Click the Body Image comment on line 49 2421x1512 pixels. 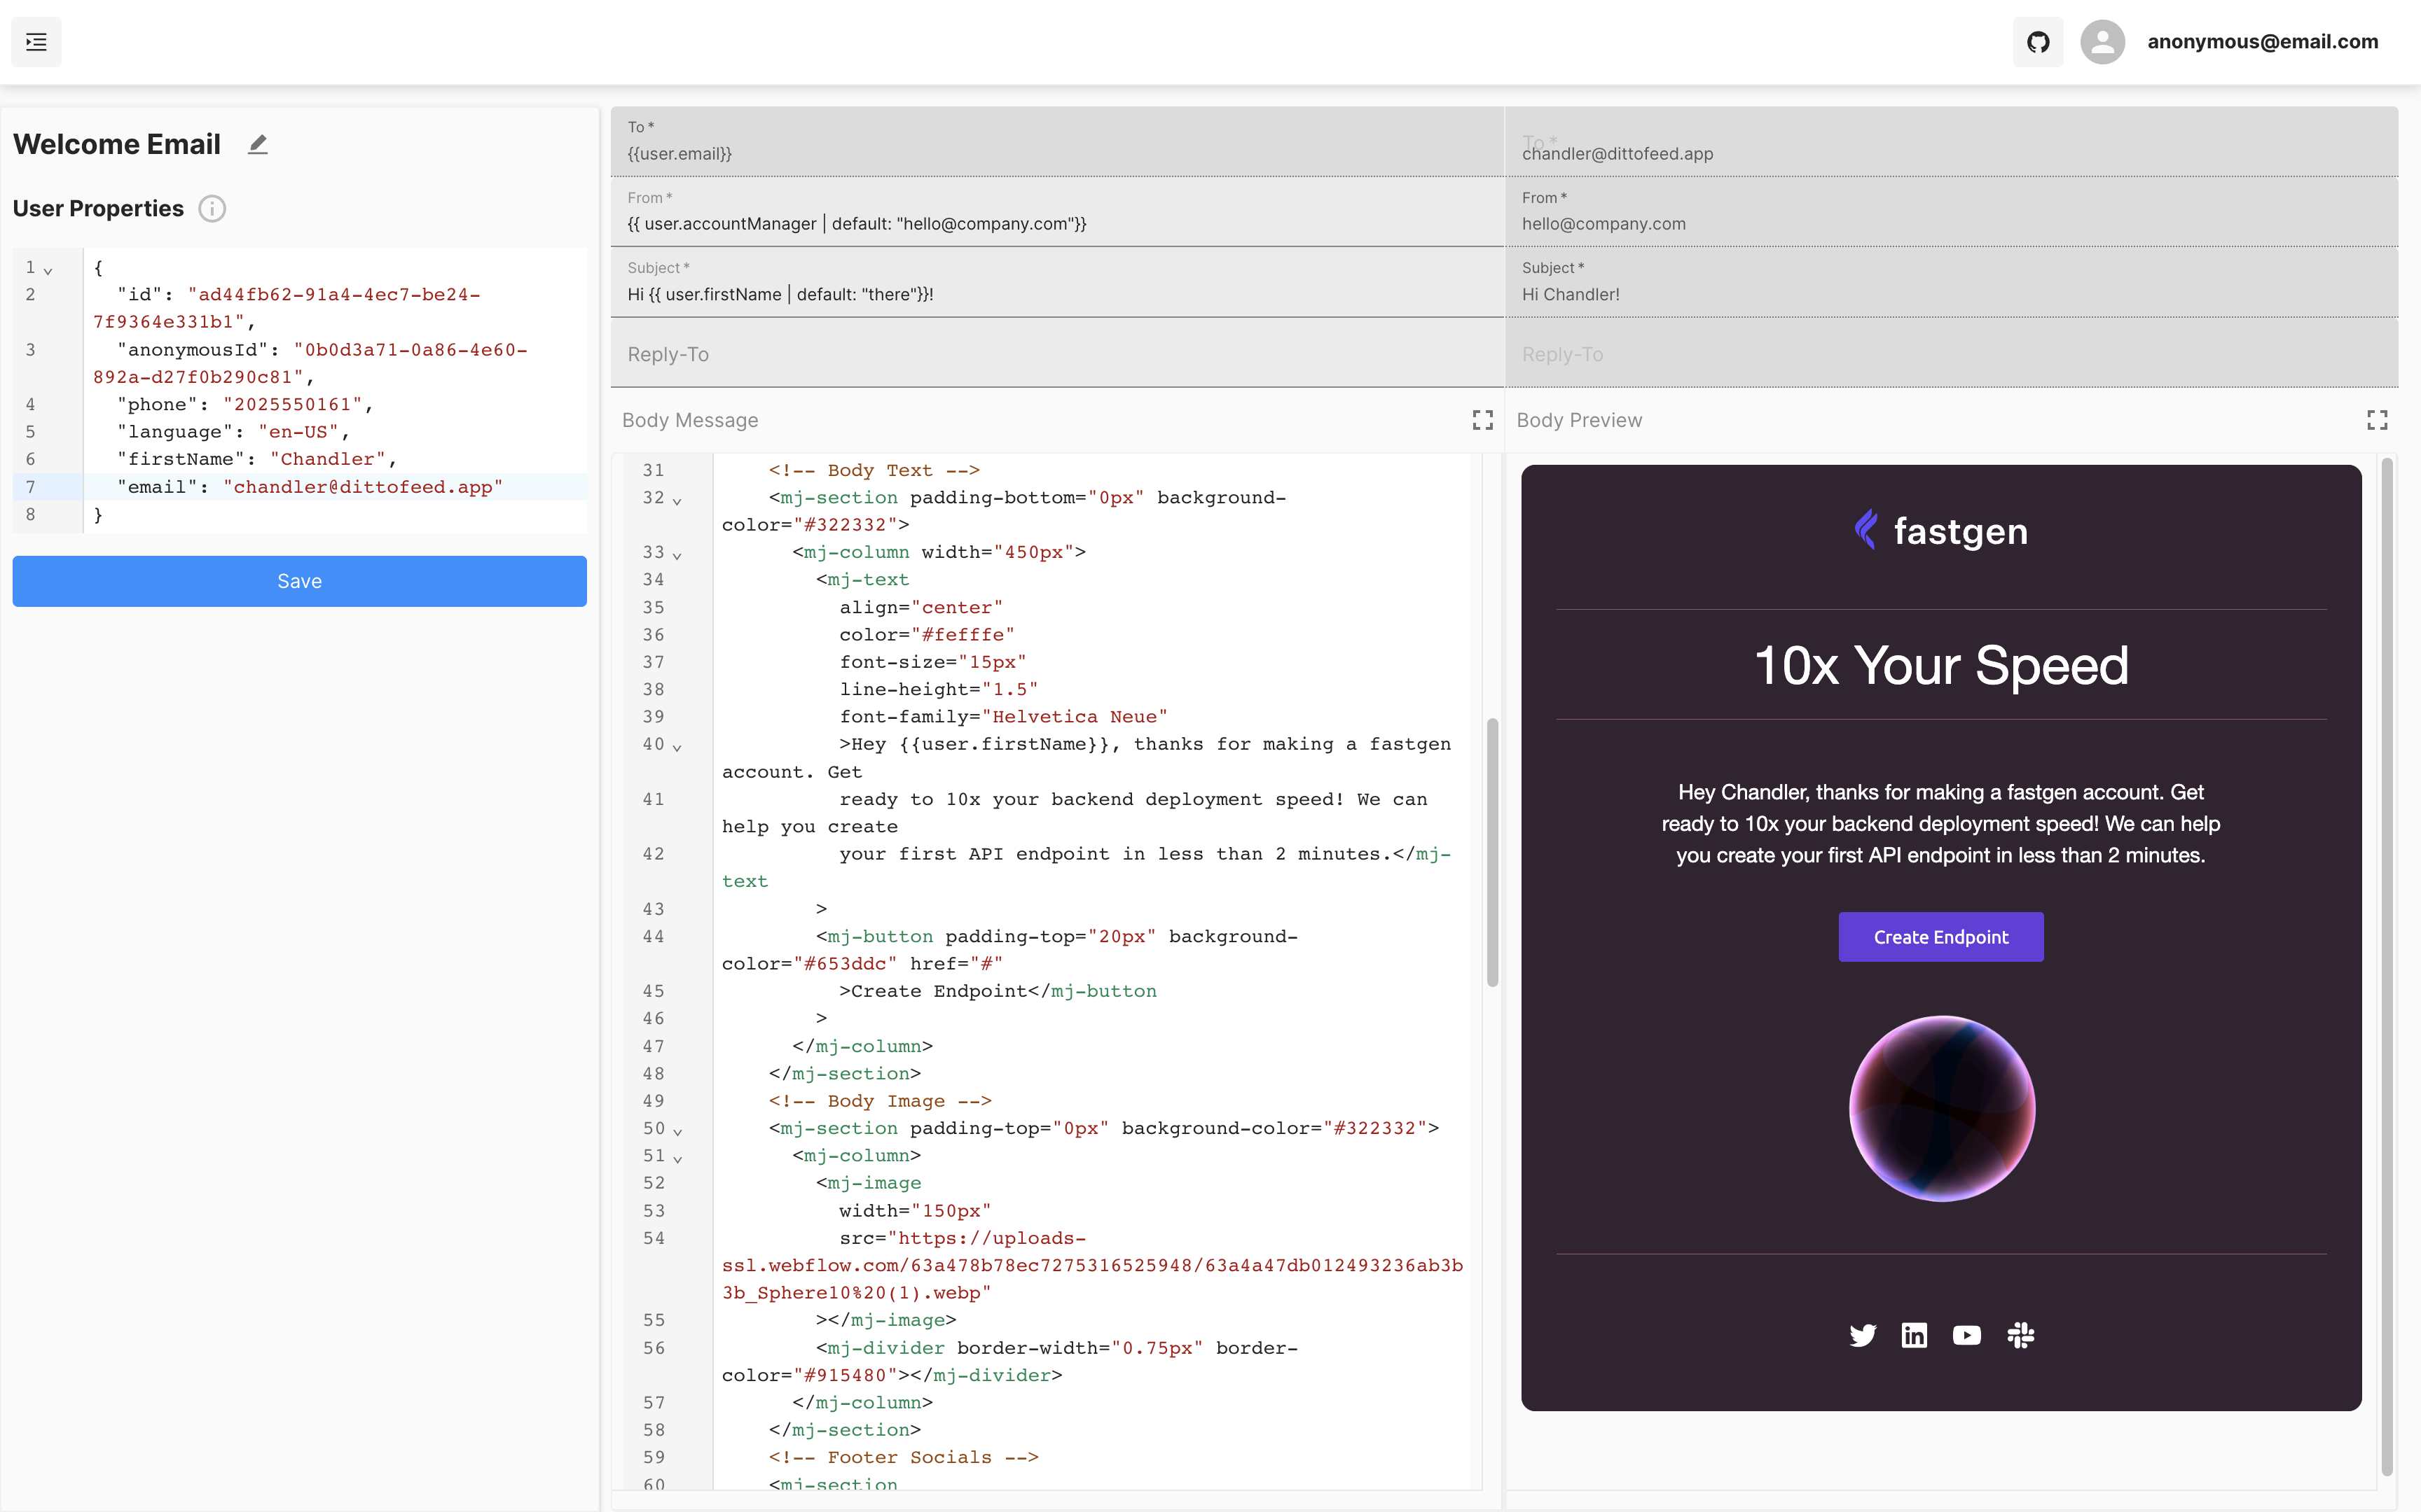pos(879,1101)
